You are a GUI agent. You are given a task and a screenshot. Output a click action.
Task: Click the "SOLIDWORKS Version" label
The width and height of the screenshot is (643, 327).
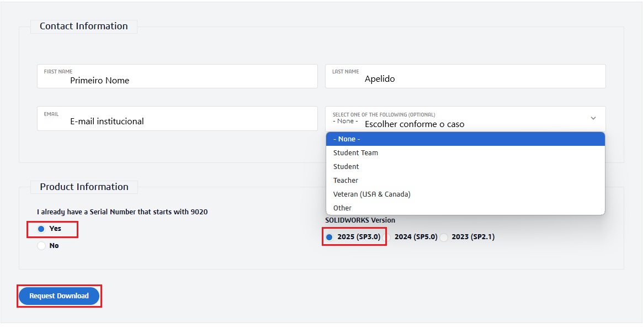pos(360,220)
